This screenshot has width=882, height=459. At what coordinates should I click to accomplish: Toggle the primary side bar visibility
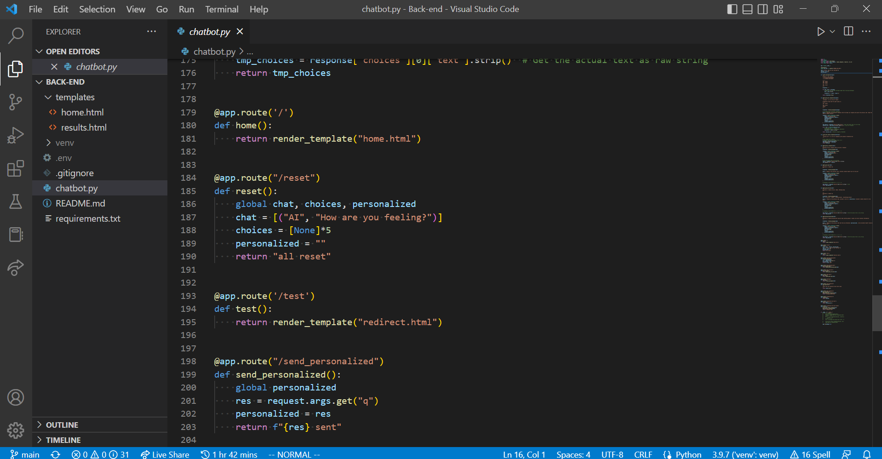point(733,9)
